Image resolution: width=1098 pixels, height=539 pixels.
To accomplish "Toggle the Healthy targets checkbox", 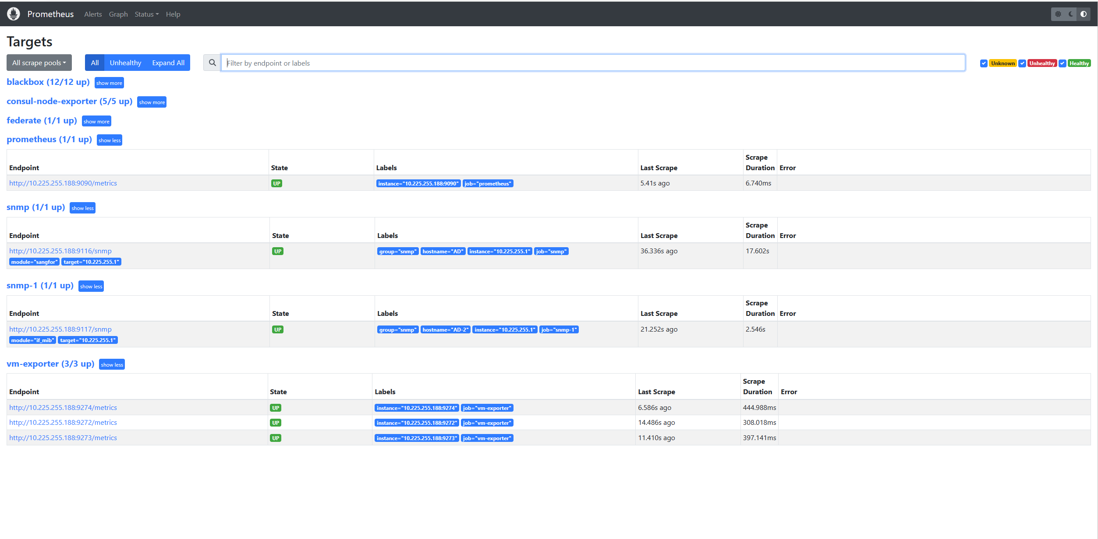I will tap(1062, 63).
